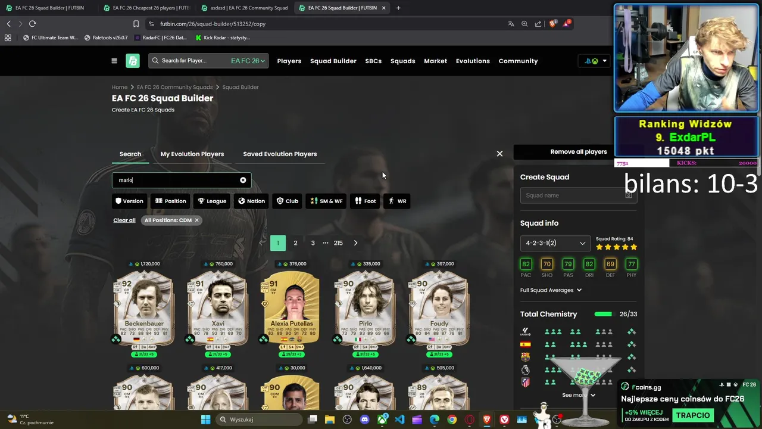Share page from address bar icon
762x429 pixels.
pos(538,24)
